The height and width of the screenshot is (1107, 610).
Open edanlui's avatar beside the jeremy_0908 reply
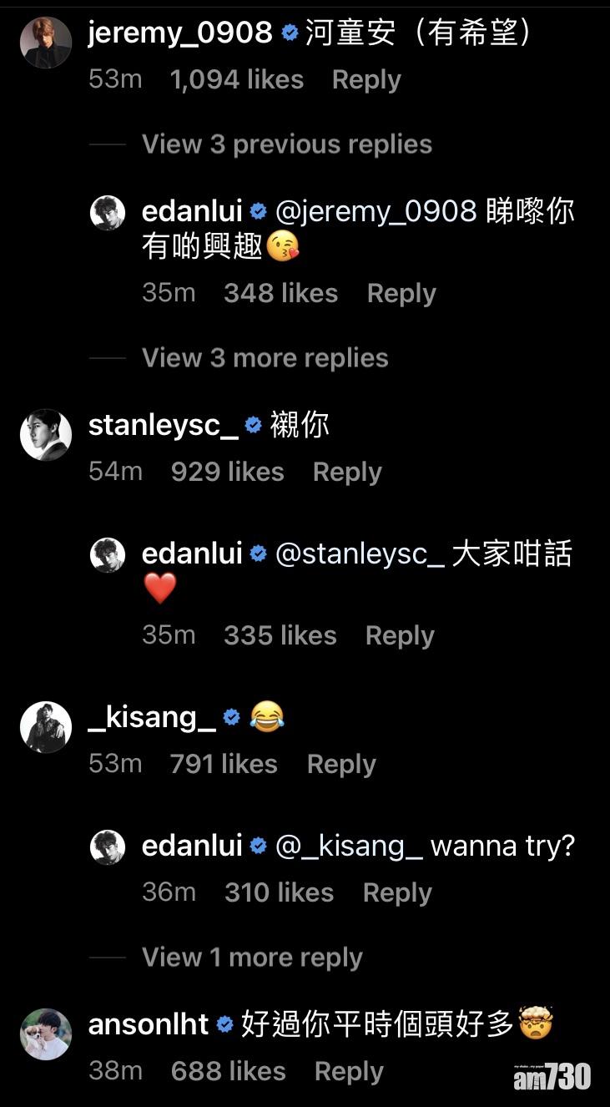point(108,215)
